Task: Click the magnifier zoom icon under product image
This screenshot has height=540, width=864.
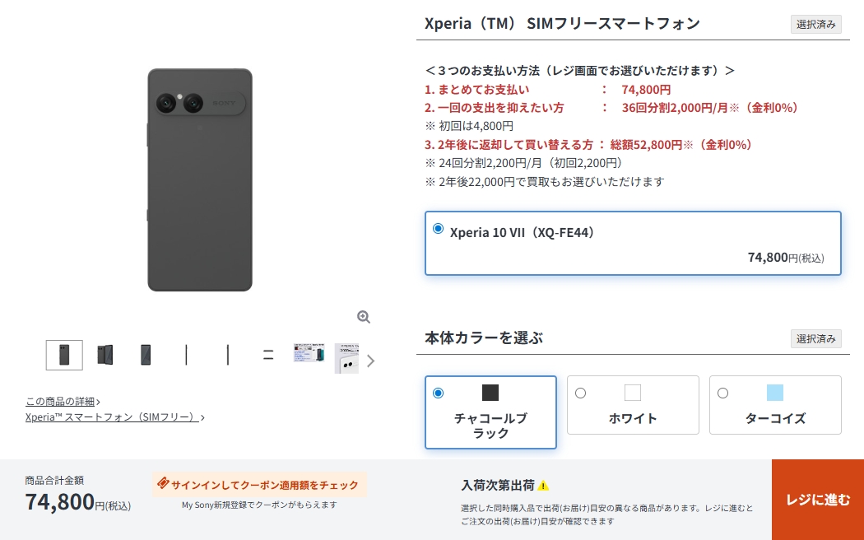Action: pyautogui.click(x=363, y=317)
